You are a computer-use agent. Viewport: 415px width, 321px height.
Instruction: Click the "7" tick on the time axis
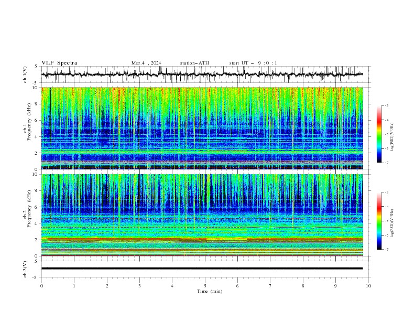270,286
